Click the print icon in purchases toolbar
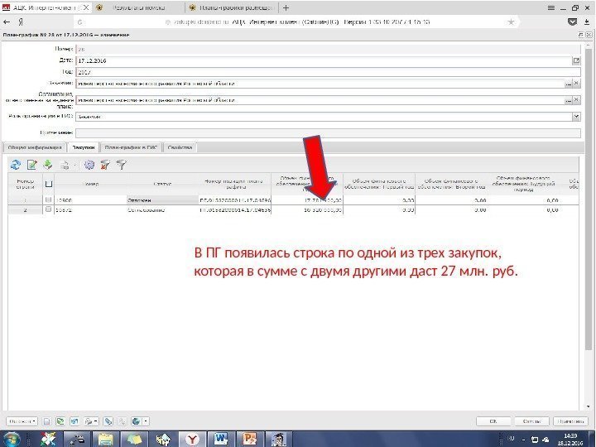The width and height of the screenshot is (596, 447). (65, 165)
